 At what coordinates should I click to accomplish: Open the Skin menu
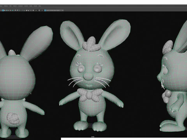11,6
